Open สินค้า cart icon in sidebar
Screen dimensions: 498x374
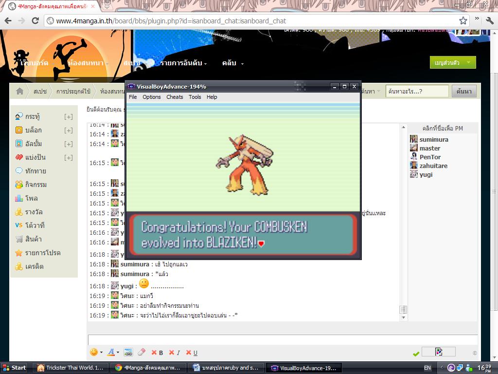[x=19, y=239]
